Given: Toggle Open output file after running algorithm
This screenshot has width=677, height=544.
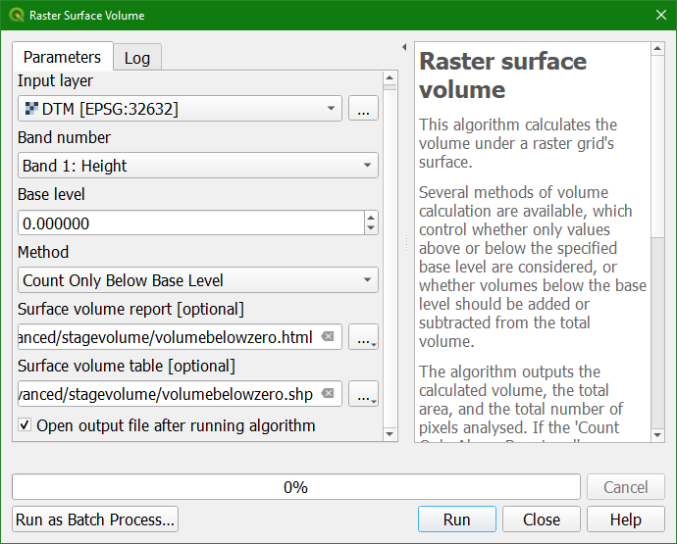Looking at the screenshot, I should (x=25, y=425).
